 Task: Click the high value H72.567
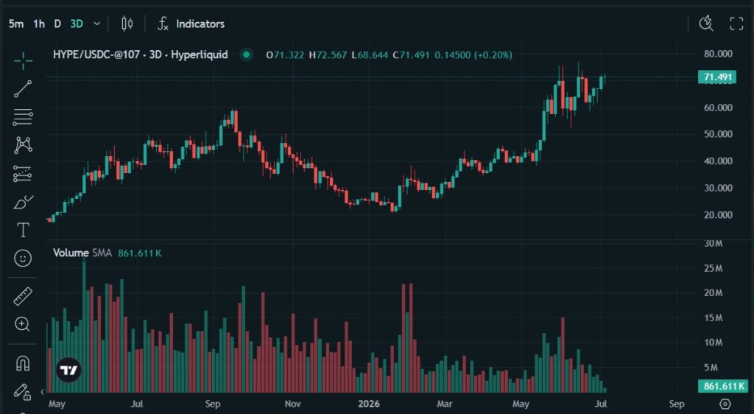[328, 55]
